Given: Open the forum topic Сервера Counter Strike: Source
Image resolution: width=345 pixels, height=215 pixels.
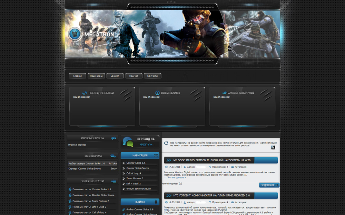Looking at the screenshot, I should pyautogui.click(x=85, y=169).
